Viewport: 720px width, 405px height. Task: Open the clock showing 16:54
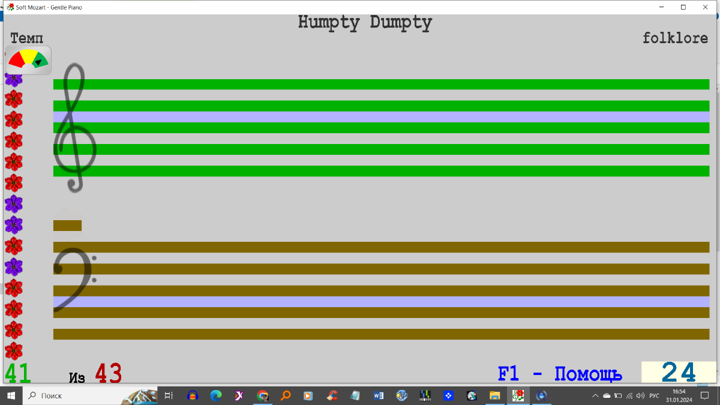pyautogui.click(x=679, y=395)
